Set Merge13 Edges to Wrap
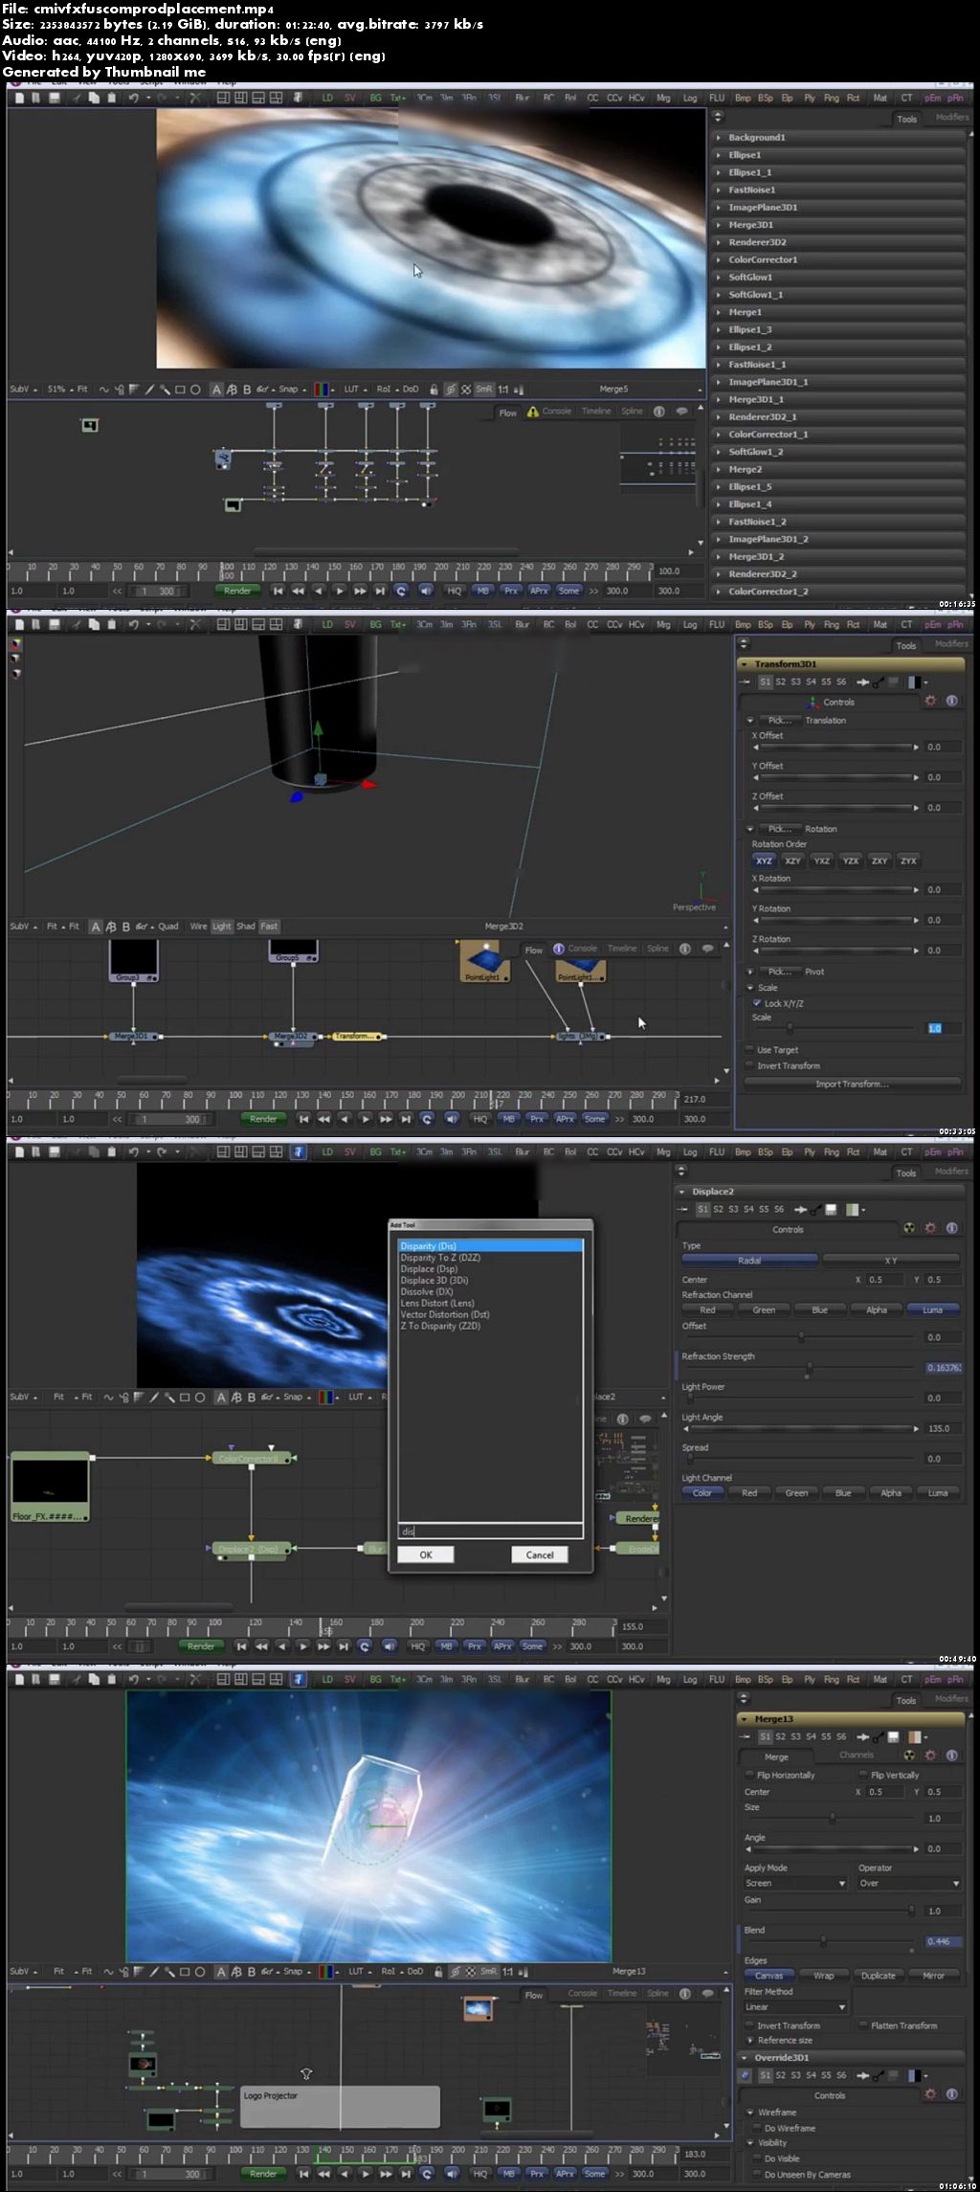 823,1975
